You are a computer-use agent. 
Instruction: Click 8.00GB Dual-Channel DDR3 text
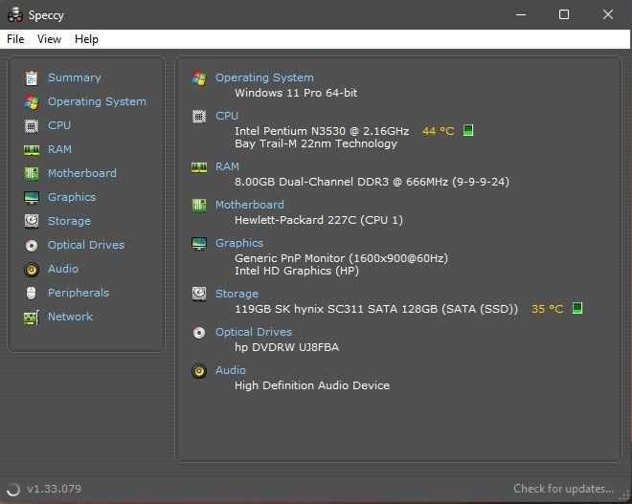(x=372, y=182)
